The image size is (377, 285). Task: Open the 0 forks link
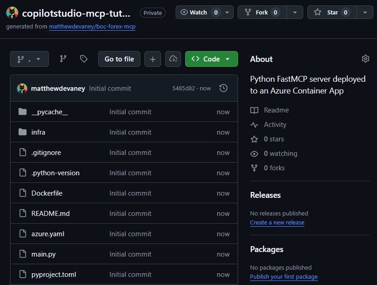[x=274, y=168]
